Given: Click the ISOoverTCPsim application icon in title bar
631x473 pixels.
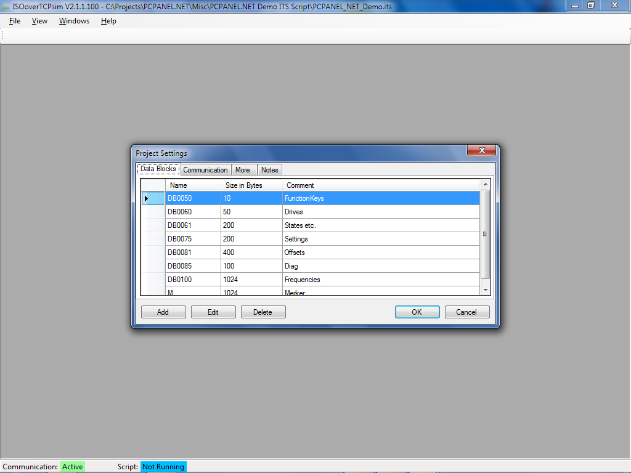Looking at the screenshot, I should (6, 6).
